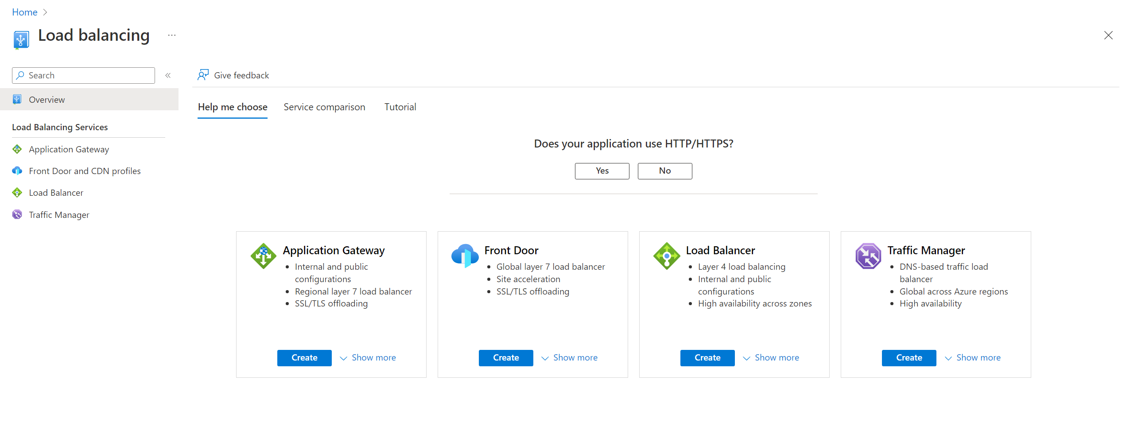Expand Show more on Traffic Manager card
Screen dimensions: 1130x446
[972, 358]
